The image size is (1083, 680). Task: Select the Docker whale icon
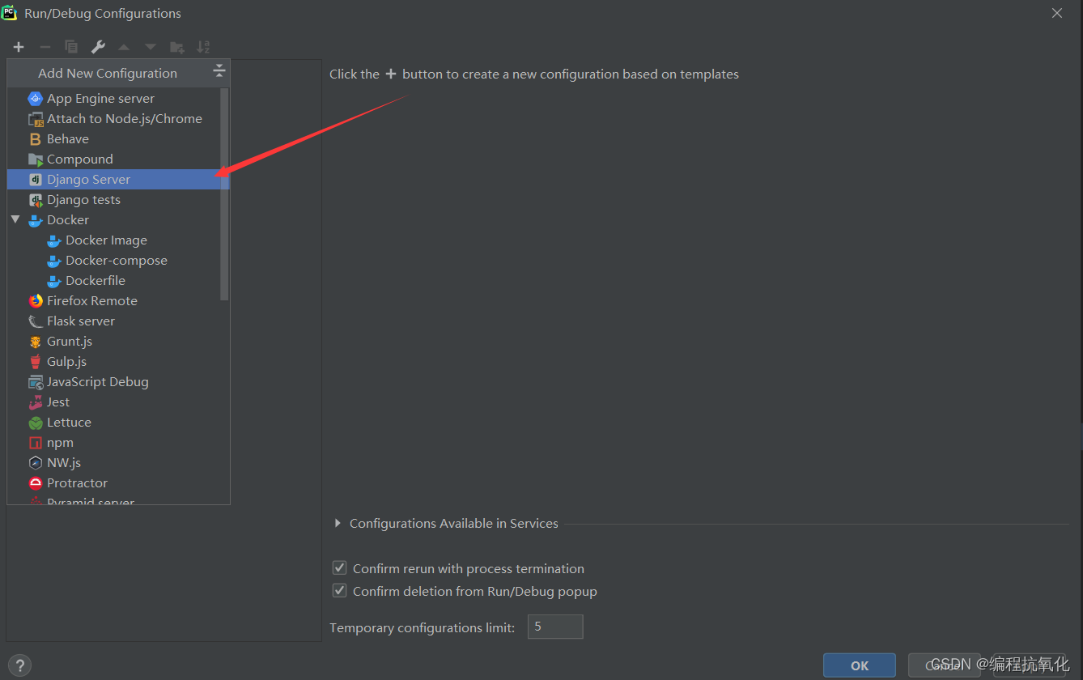(x=36, y=220)
